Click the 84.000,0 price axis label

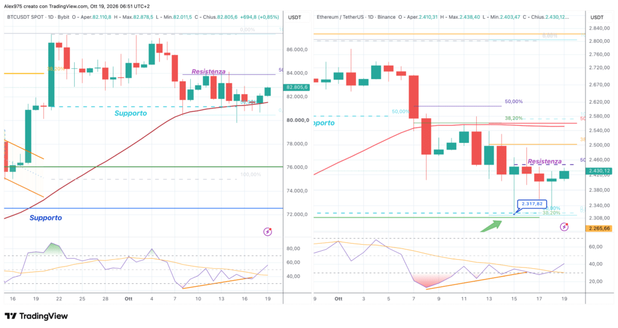click(x=297, y=73)
